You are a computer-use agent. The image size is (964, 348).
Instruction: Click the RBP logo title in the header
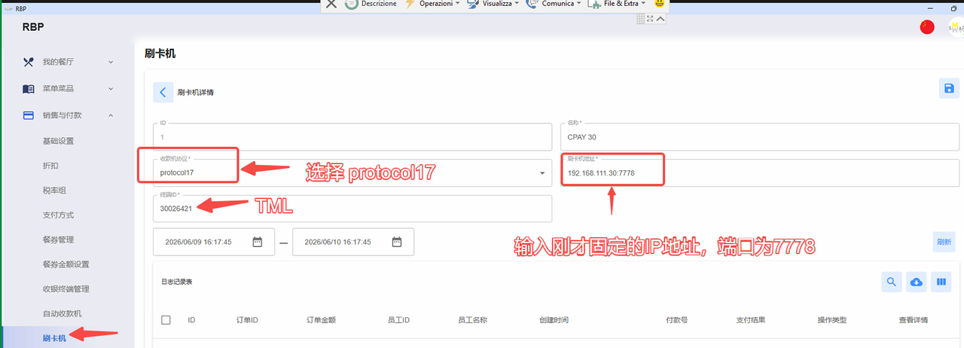click(x=33, y=27)
